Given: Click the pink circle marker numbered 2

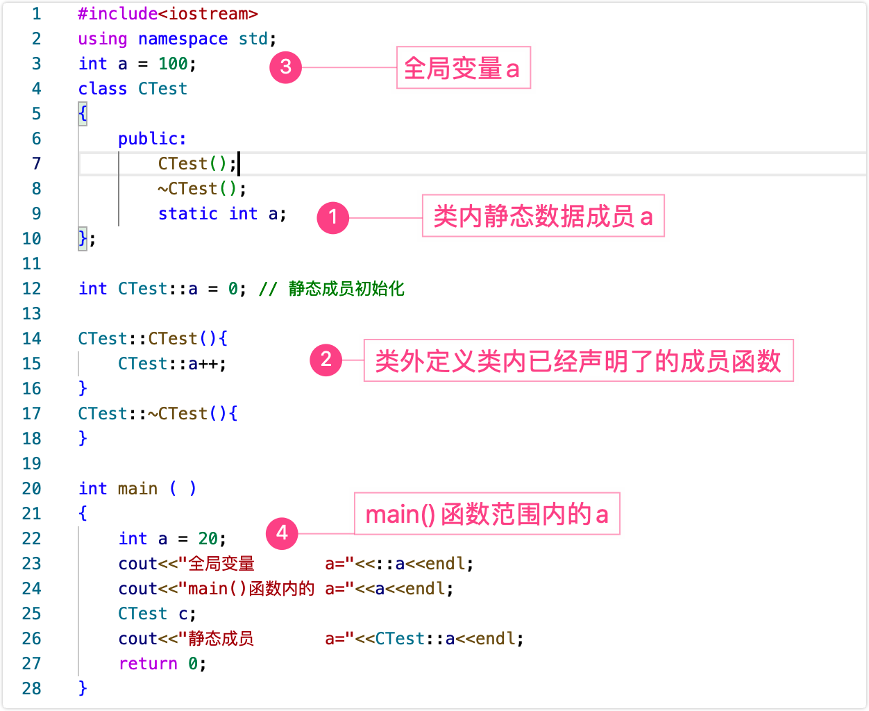Looking at the screenshot, I should coord(326,360).
